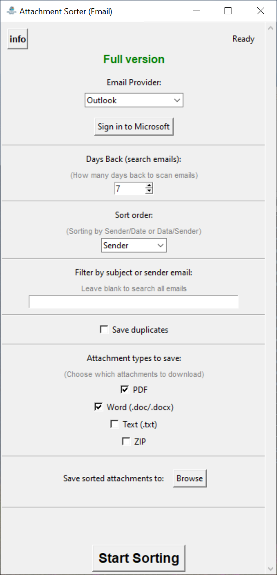Viewport: 277px width, 575px height.
Task: Click the Attachment Sorter app icon in title bar
Action: [12, 11]
